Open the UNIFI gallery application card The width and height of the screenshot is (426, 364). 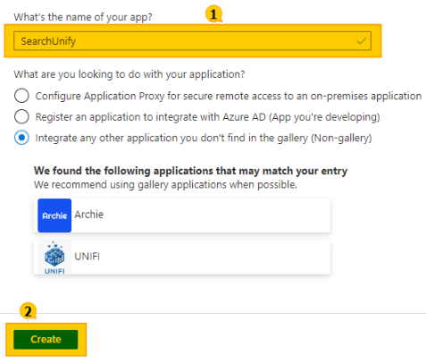182,258
